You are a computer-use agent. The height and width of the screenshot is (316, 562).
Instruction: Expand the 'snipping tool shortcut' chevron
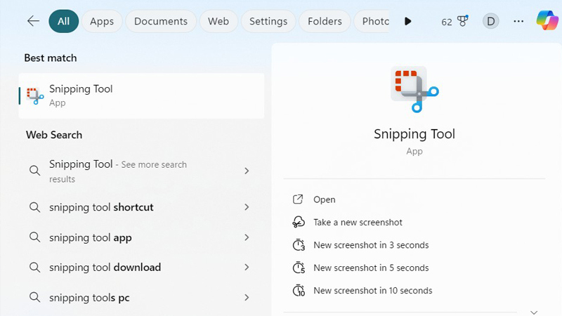tap(247, 207)
